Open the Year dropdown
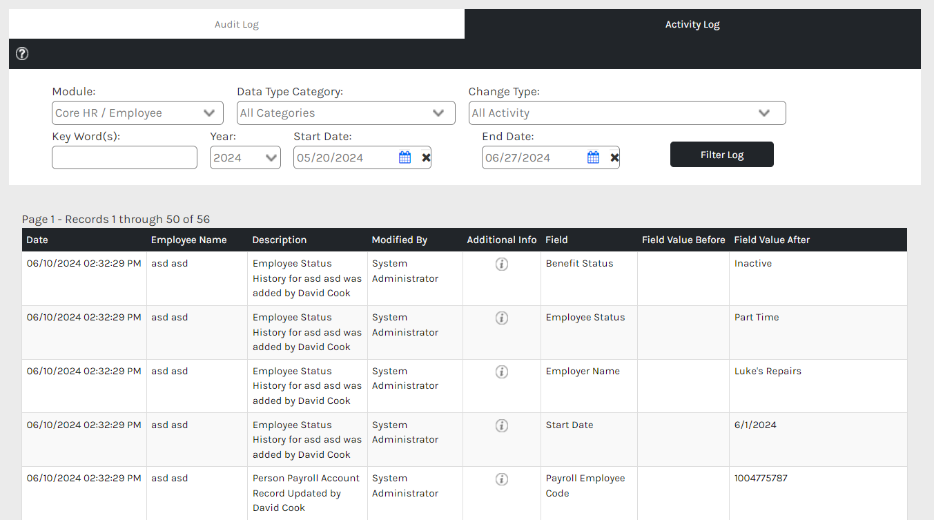This screenshot has height=520, width=934. point(245,157)
